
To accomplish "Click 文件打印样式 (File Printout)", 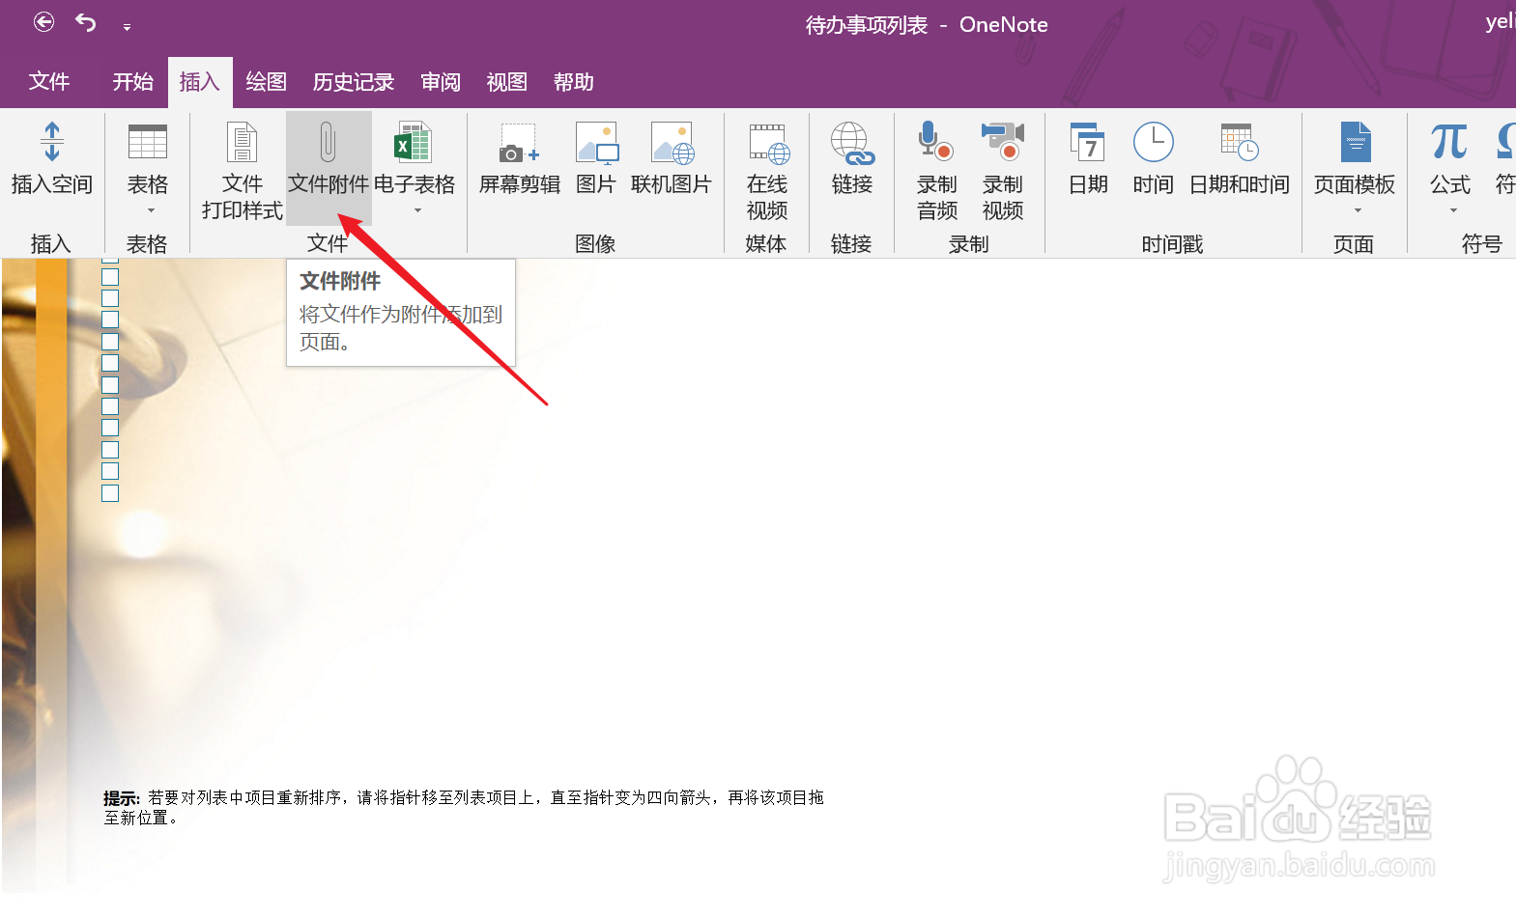I will pyautogui.click(x=242, y=171).
